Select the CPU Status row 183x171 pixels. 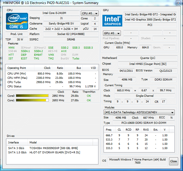tap(52, 86)
